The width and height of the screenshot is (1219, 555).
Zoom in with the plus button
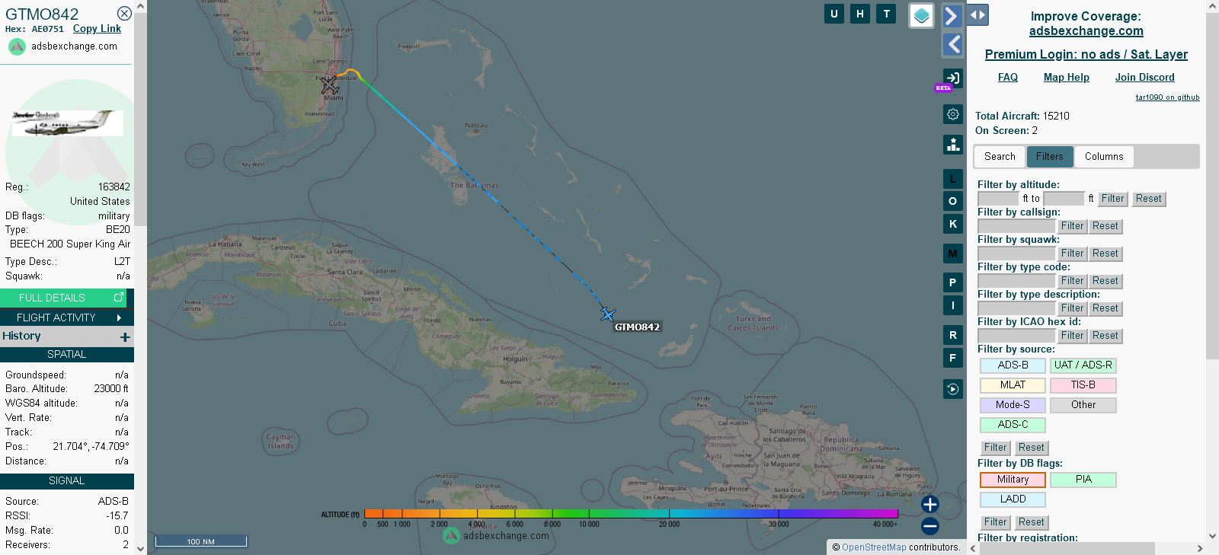[929, 504]
